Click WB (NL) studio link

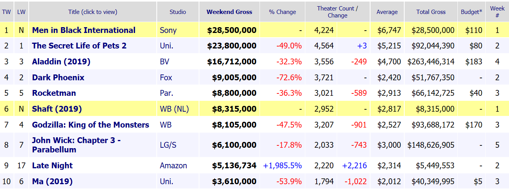174,109
